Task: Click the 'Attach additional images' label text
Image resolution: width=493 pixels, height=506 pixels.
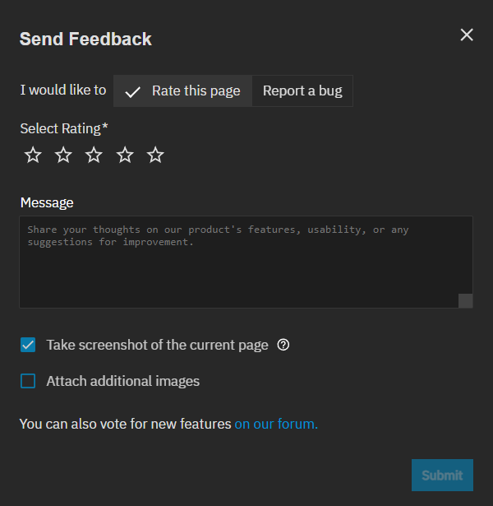Action: coord(123,381)
